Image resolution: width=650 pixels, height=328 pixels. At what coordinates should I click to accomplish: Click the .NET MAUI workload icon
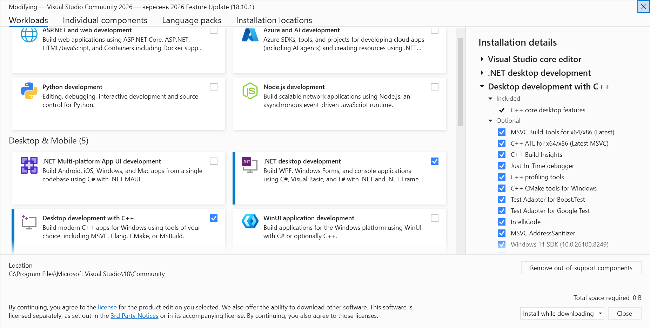click(x=29, y=165)
